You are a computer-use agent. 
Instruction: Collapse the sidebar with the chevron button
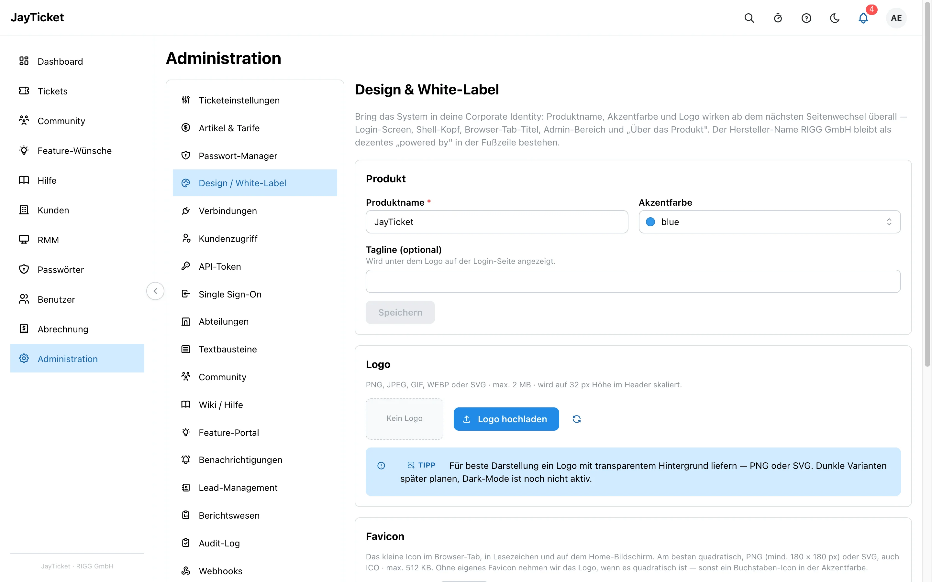155,291
